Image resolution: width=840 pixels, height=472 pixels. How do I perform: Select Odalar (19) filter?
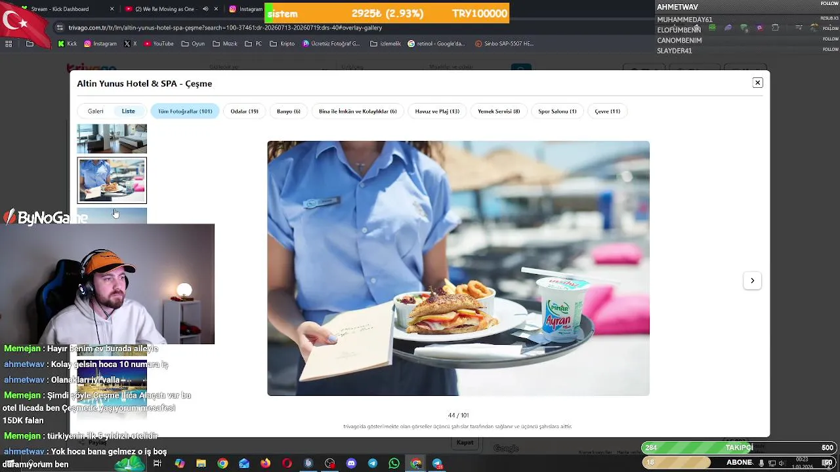click(244, 111)
